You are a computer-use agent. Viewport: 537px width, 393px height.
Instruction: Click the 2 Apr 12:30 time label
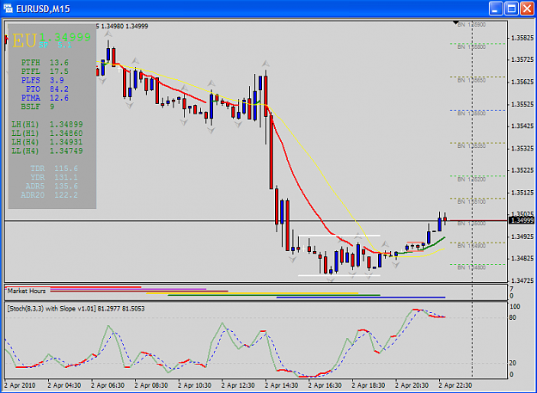[238, 385]
